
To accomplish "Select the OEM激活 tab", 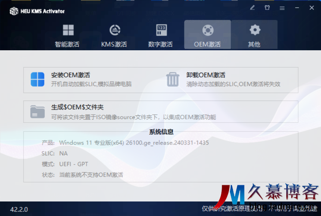I will (x=208, y=35).
